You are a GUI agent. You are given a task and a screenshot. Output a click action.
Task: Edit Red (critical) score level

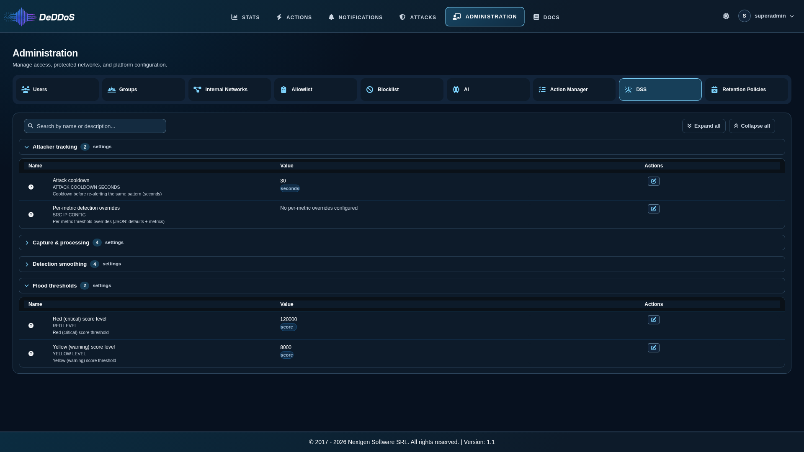pyautogui.click(x=653, y=320)
